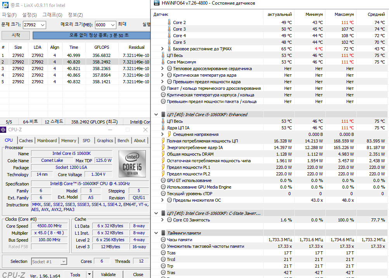
Task: Click the 시작 start button in LinX
Action: tap(16, 35)
